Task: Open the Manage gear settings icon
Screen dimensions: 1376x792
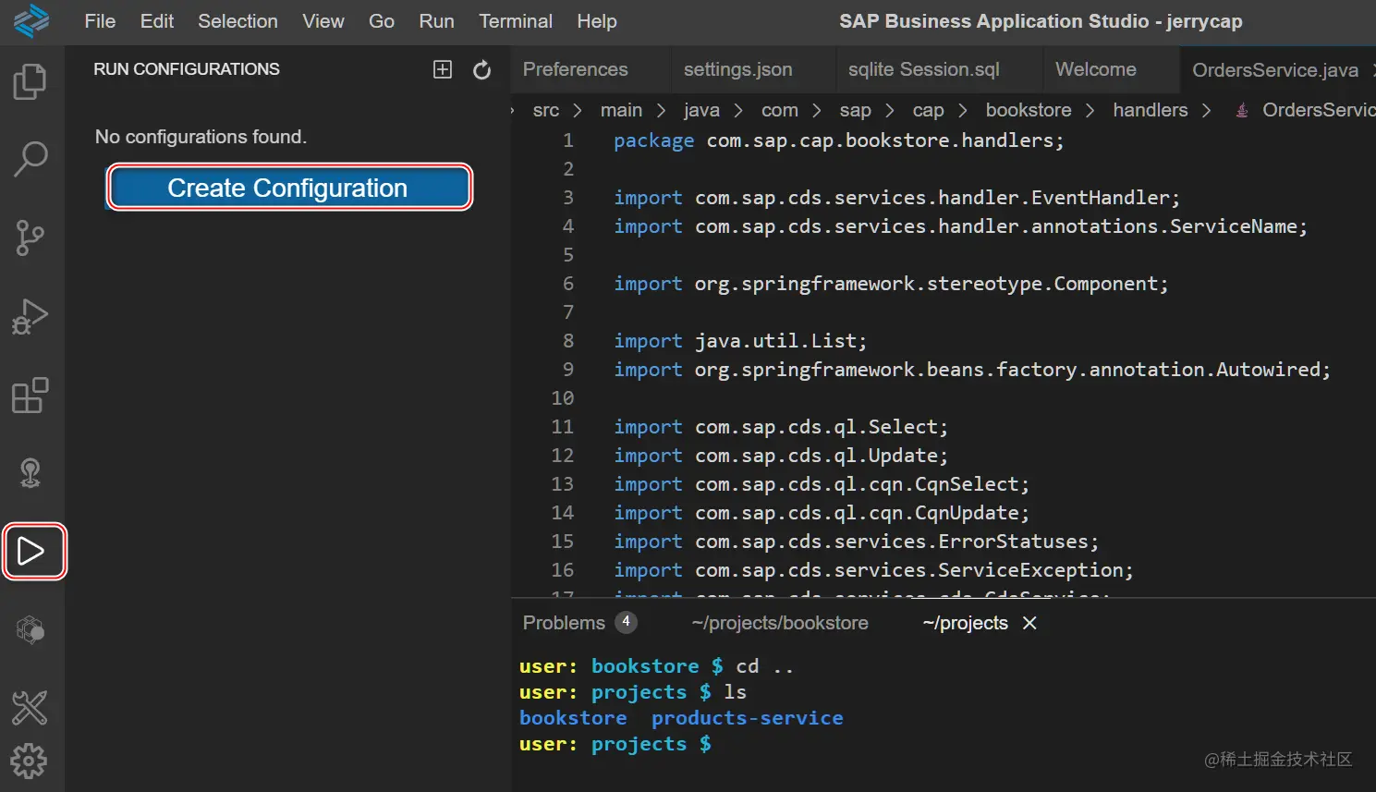Action: [x=29, y=762]
